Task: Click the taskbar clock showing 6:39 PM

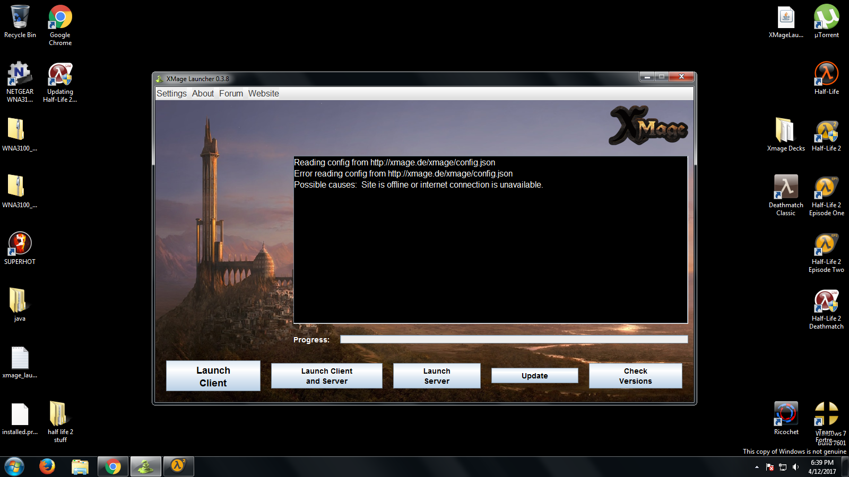Action: point(822,467)
